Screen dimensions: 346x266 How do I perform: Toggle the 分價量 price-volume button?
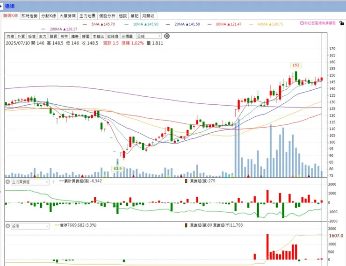pos(127,36)
